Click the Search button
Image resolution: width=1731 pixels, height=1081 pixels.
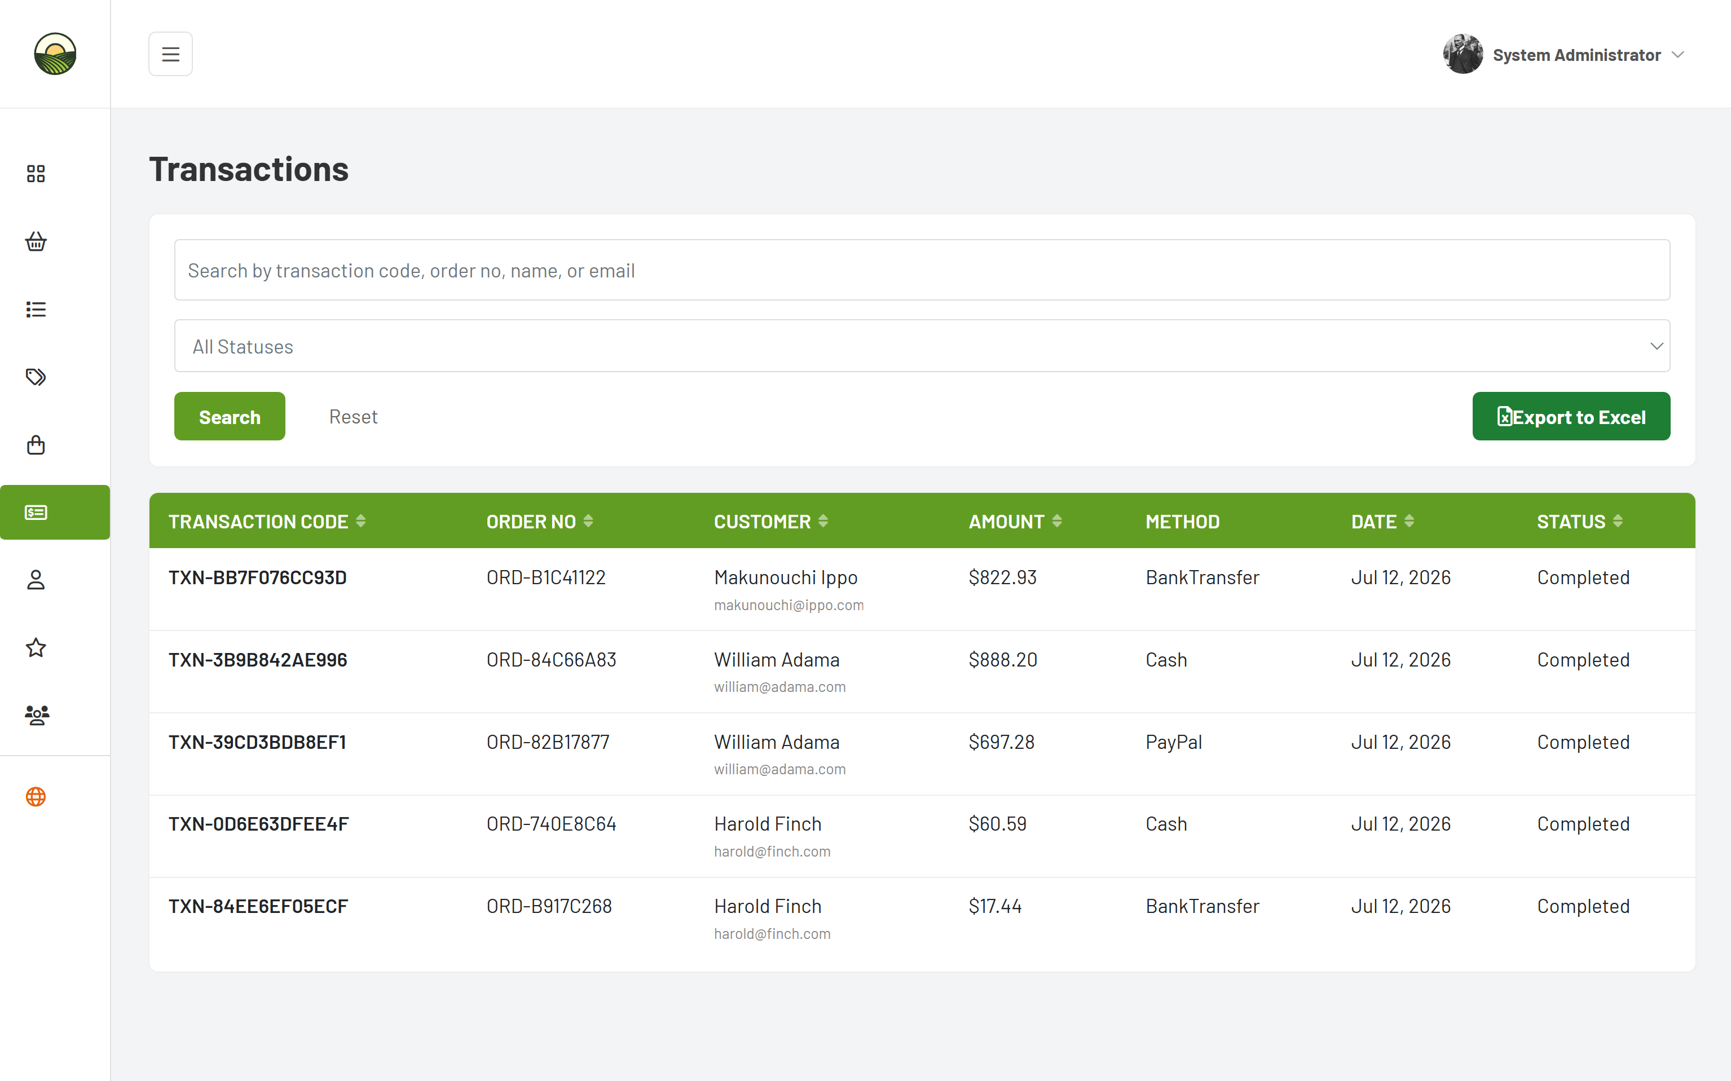(x=230, y=416)
